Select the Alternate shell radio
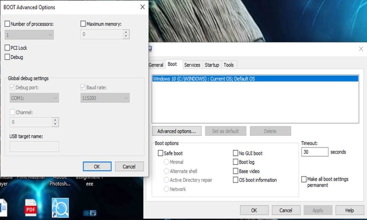Viewport: 367px width, 220px height. pyautogui.click(x=166, y=171)
